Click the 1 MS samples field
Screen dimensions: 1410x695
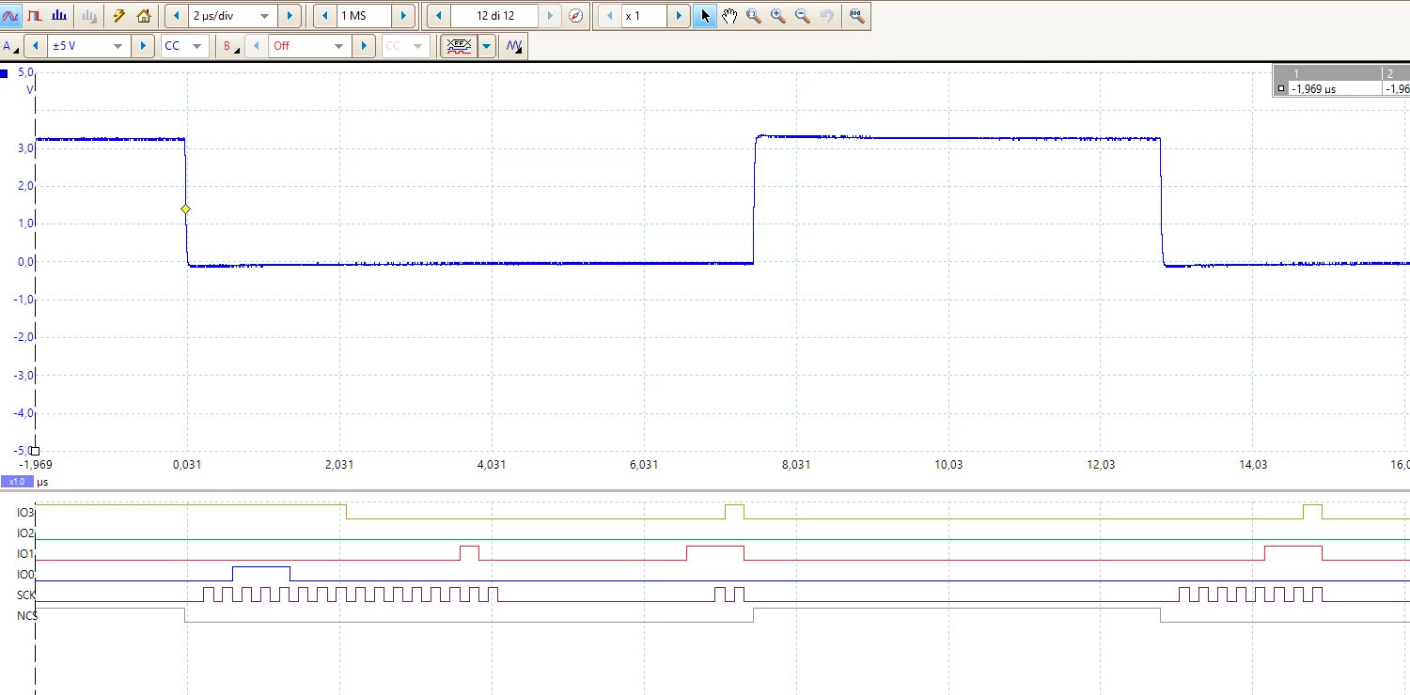tap(364, 16)
